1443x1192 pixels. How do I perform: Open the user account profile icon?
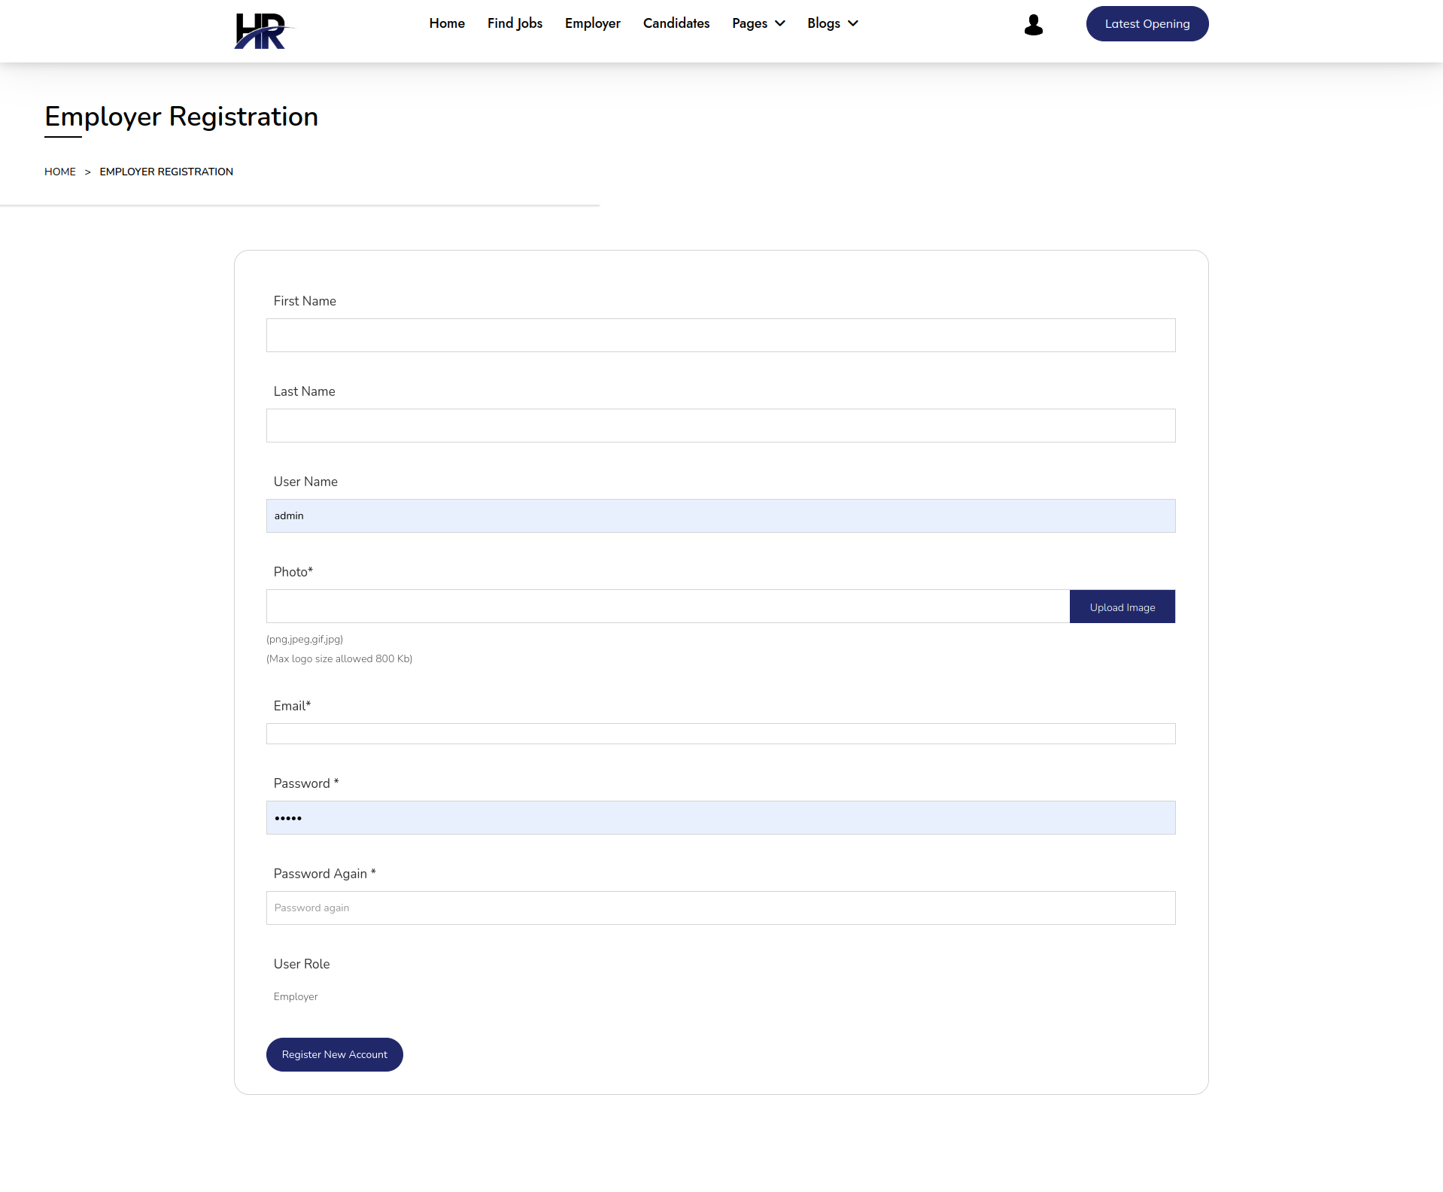point(1033,25)
